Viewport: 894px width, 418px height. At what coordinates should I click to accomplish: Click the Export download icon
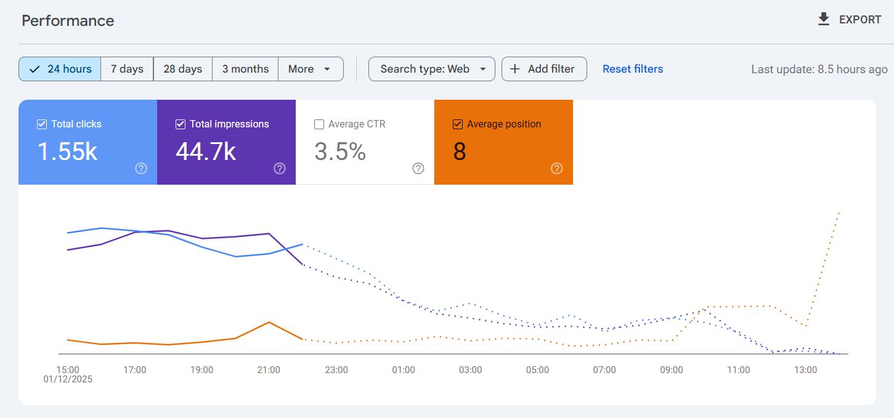coord(823,20)
